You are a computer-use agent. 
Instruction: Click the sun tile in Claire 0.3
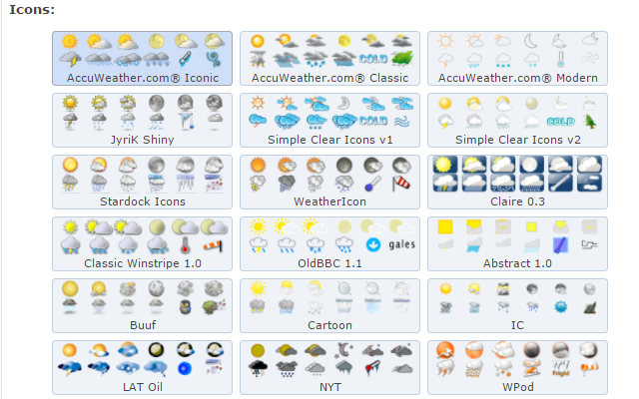tap(445, 165)
